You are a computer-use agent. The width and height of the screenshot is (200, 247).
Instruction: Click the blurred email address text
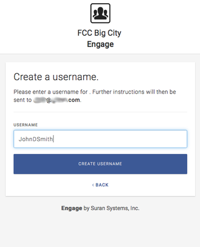tap(57, 100)
